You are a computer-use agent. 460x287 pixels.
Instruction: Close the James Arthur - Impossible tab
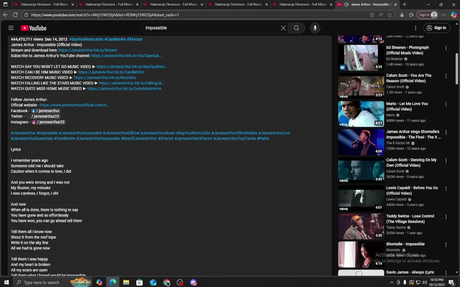395,5
